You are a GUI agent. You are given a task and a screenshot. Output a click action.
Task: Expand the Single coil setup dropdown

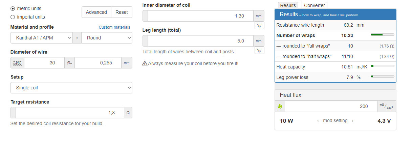71,88
